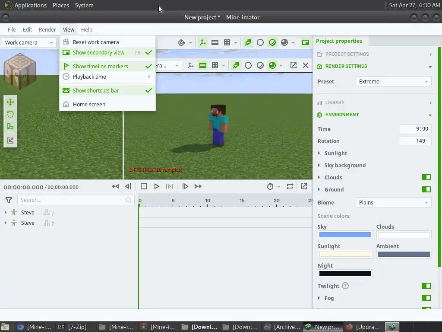
Task: Click the snap magnet icon in top toolbar
Action: 182,43
